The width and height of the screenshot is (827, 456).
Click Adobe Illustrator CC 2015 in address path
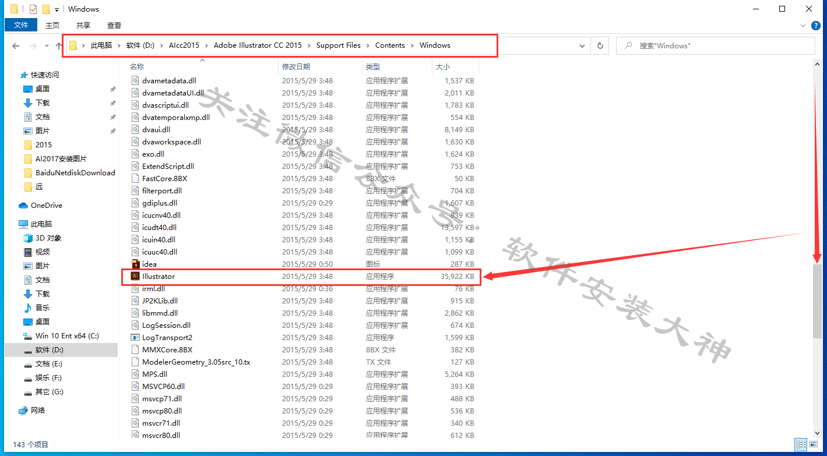pos(258,45)
